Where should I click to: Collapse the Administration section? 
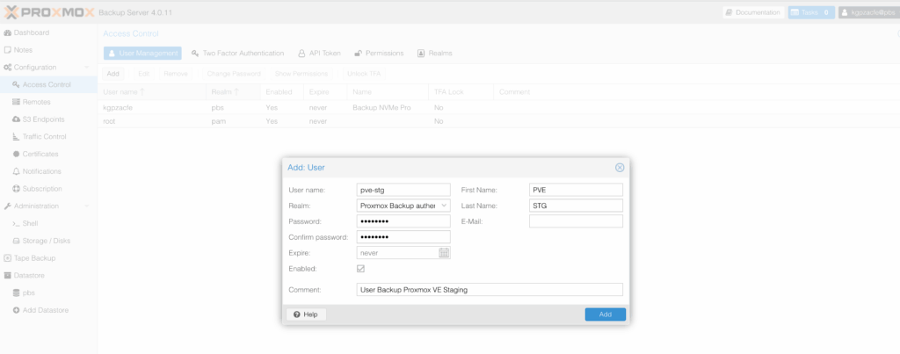(86, 206)
